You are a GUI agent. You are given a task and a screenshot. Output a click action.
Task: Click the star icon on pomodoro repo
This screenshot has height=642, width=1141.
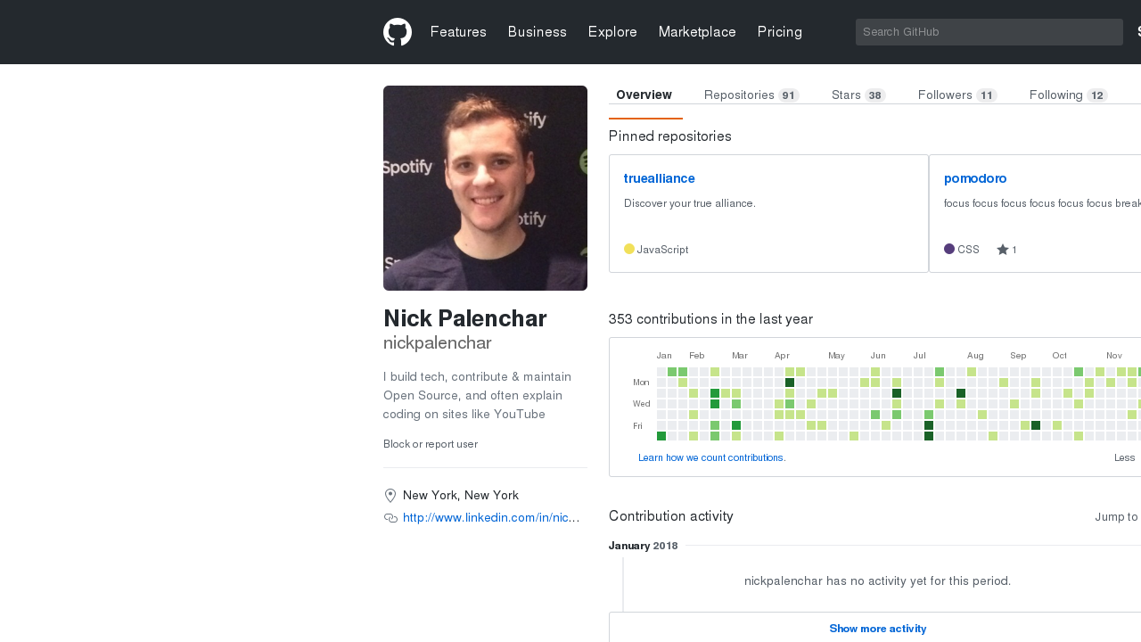(x=1003, y=250)
